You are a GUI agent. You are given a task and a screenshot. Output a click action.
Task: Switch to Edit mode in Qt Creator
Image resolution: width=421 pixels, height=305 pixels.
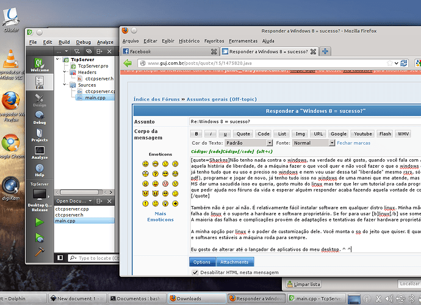[x=40, y=82]
